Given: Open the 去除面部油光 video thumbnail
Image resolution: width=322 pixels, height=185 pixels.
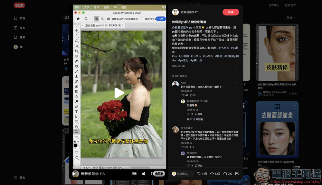Looking at the screenshot, I should 277,130.
